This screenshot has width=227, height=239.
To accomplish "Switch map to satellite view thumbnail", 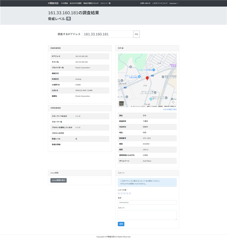I will tap(121, 103).
